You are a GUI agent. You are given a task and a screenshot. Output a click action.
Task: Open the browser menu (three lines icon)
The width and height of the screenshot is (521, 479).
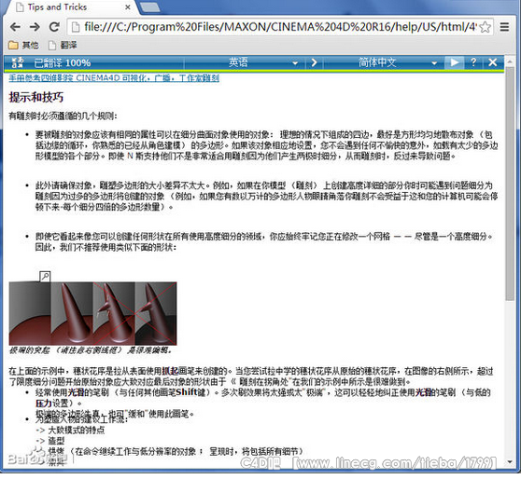click(504, 26)
